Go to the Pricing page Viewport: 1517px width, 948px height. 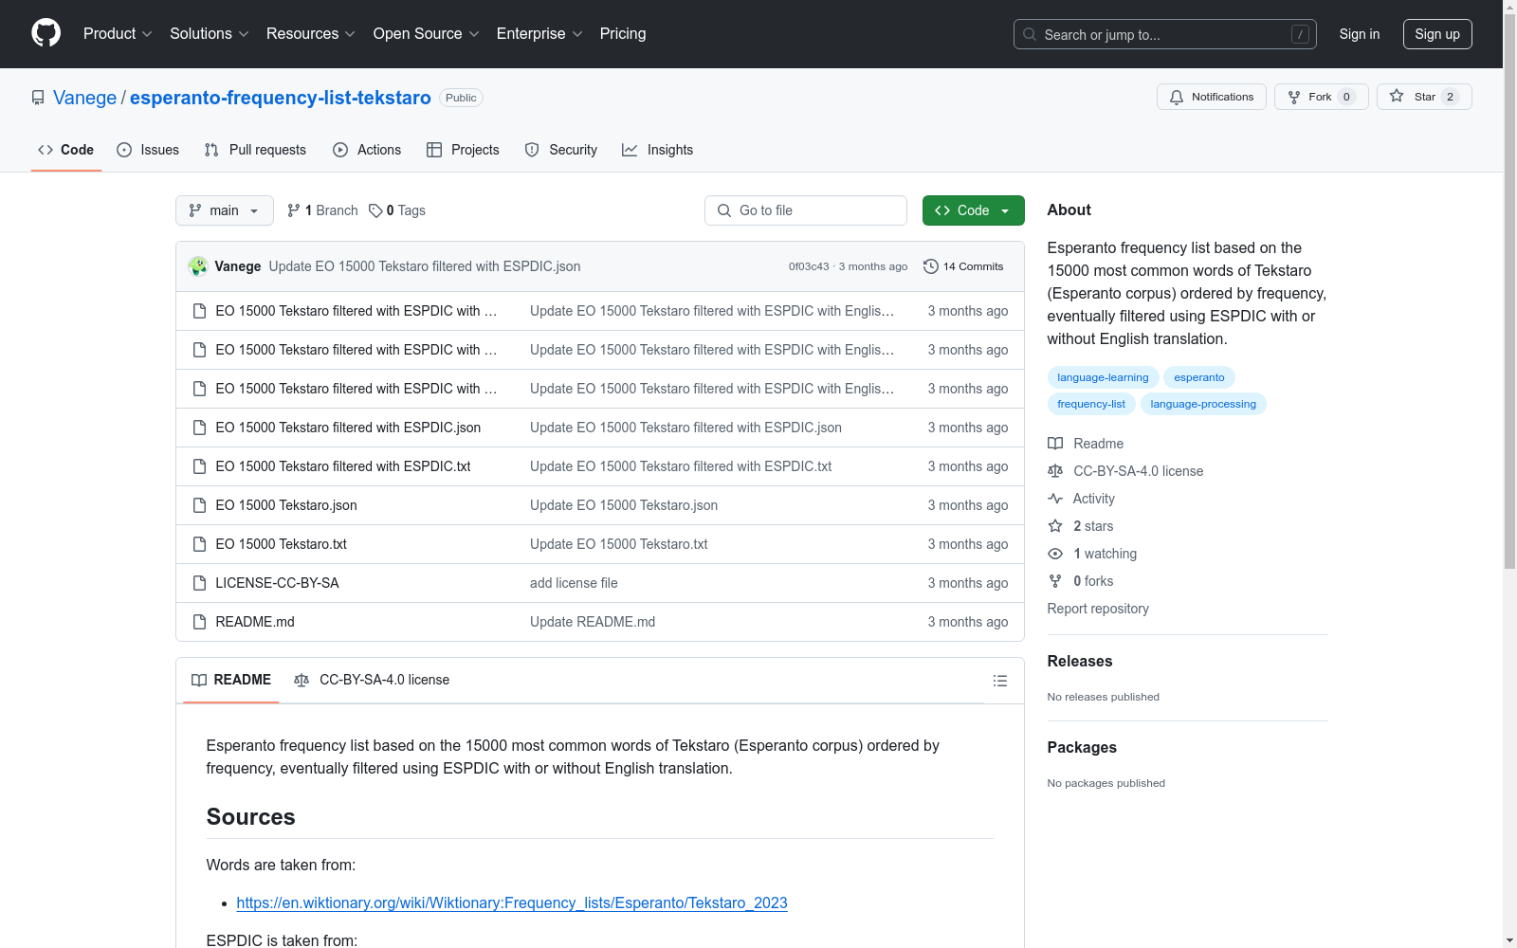coord(623,33)
